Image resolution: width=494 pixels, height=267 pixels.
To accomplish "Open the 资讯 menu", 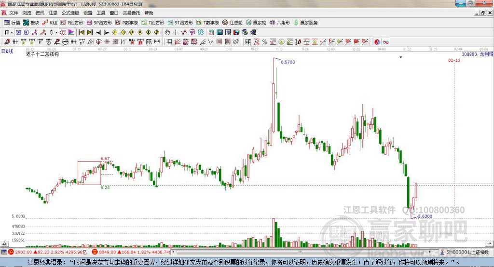I will point(40,13).
